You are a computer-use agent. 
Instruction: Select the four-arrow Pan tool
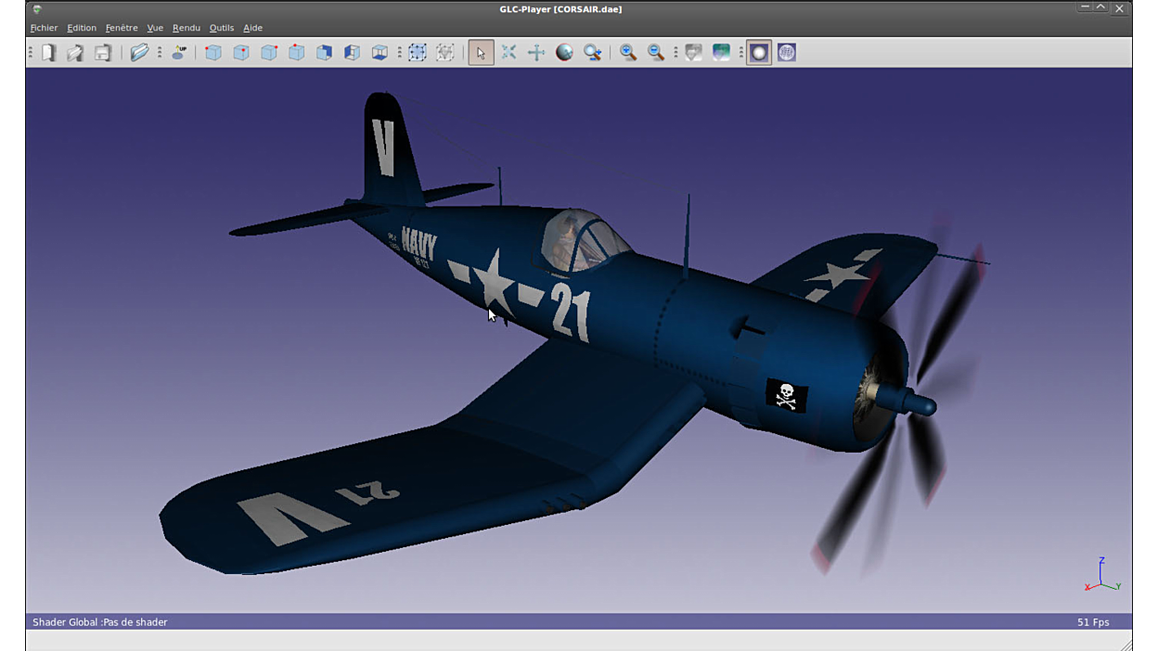pyautogui.click(x=536, y=53)
